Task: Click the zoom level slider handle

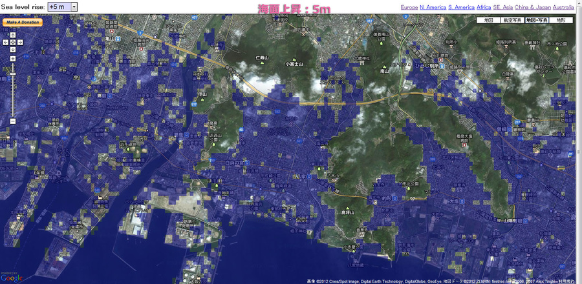Action: [x=12, y=74]
